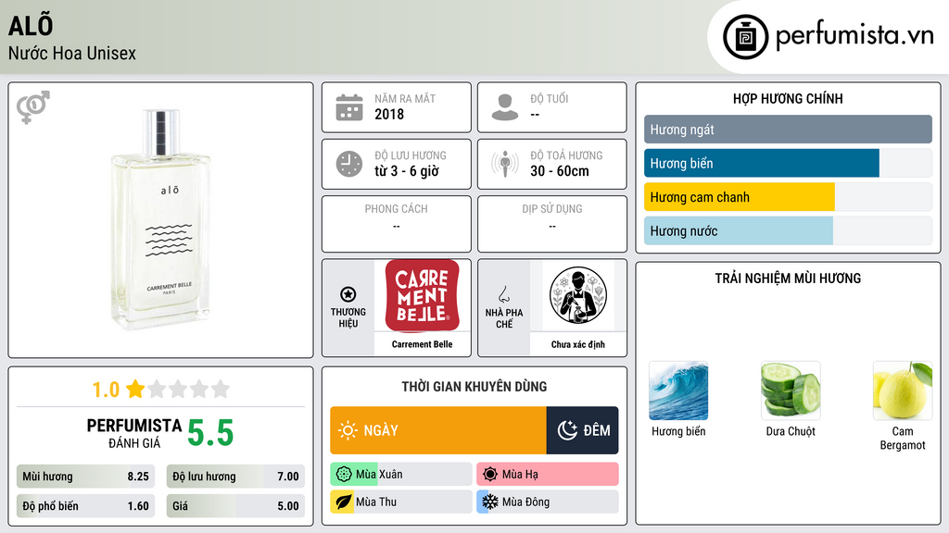Click the 1.0 user rating number
This screenshot has width=949, height=533.
[106, 390]
